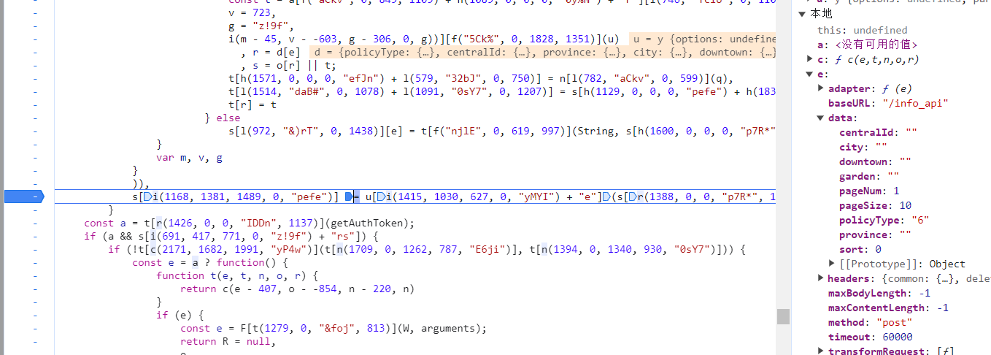Viewport: 991px width, 355px height.
Task: Add breakpoint on 'return R = null,' line gutter
Action: tap(34, 341)
